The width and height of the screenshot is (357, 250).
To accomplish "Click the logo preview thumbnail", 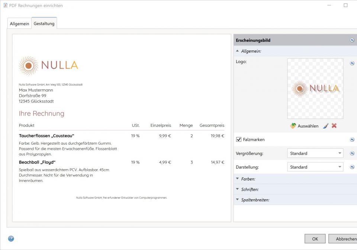I will pos(315,88).
